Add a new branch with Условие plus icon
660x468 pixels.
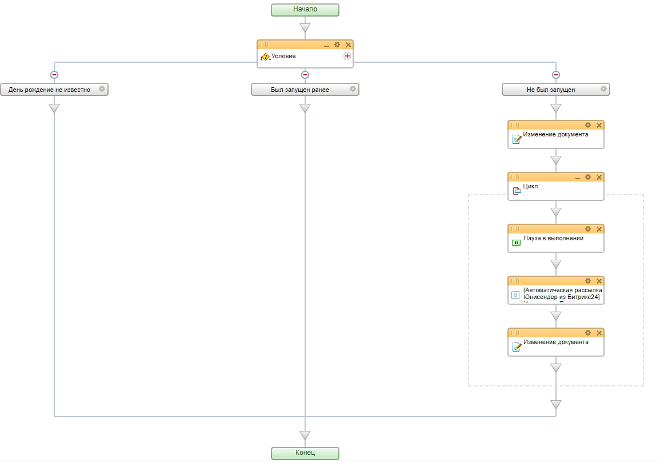(347, 56)
